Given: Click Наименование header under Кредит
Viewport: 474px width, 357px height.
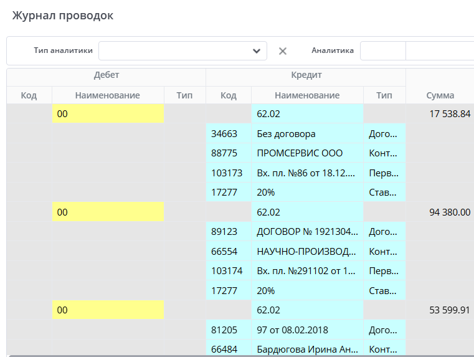Looking at the screenshot, I should click(x=306, y=95).
